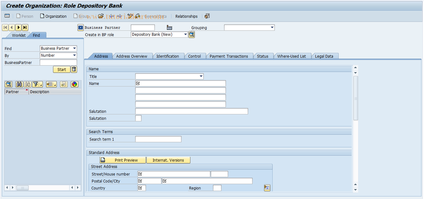Screen dimensions: 424x199
Task: Create a new Person
Action: [25, 16]
